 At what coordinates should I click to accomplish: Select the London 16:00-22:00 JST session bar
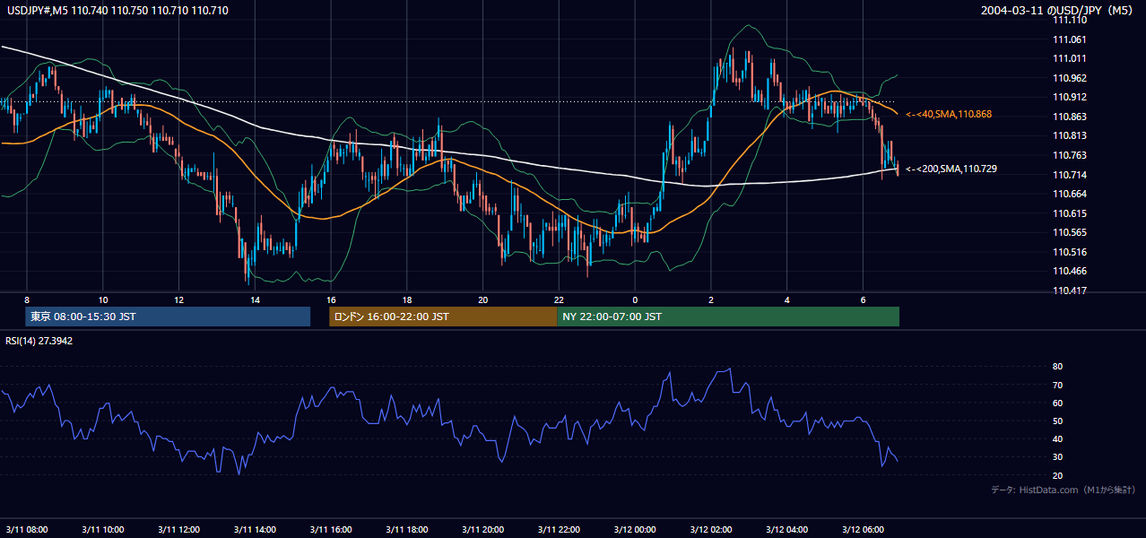[443, 317]
